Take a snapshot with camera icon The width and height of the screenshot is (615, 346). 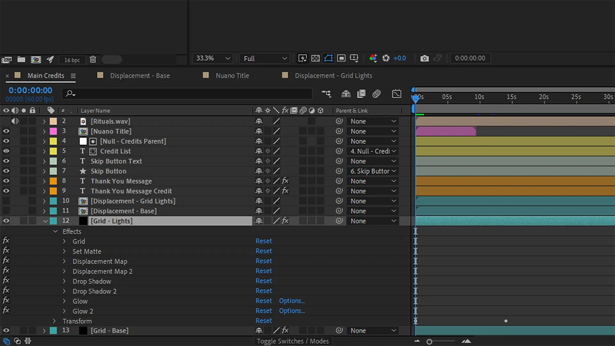pyautogui.click(x=424, y=58)
